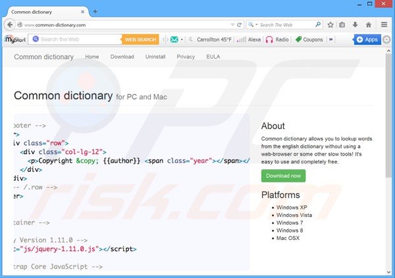Screen dimensions: 395x278
Task: Open bookmarks list clipboard icon
Action: point(342,24)
